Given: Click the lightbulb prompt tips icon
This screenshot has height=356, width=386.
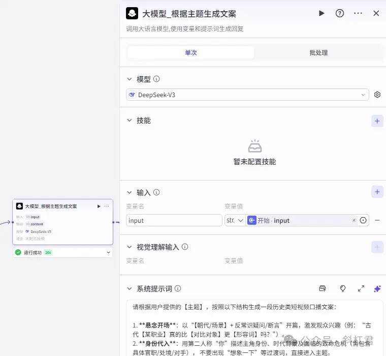Looking at the screenshot, I should click(x=342, y=288).
